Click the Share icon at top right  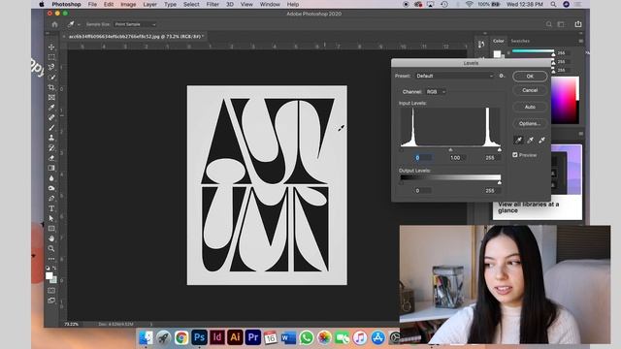[578, 24]
